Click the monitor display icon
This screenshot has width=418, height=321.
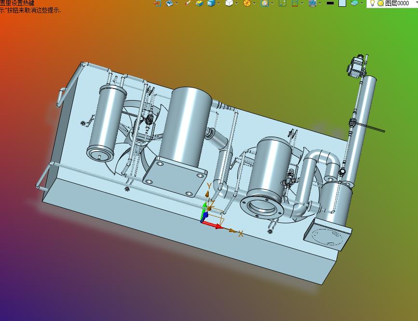pyautogui.click(x=312, y=3)
